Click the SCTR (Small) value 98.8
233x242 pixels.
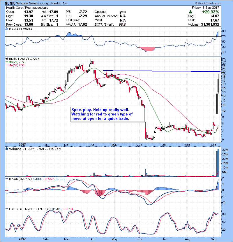point(122,24)
